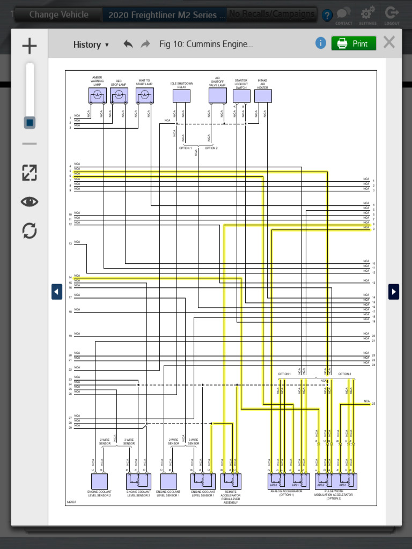Zoom out with the minus icon
This screenshot has width=412, height=549.
[30, 144]
